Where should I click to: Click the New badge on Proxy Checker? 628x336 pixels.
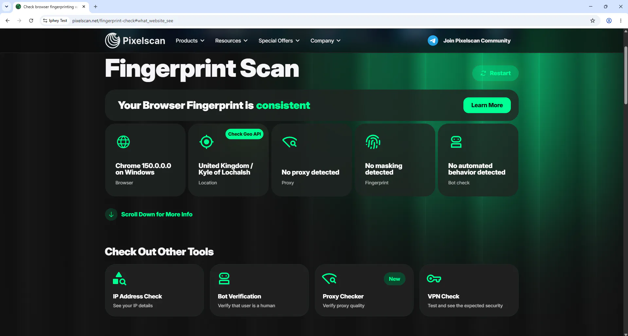click(394, 279)
